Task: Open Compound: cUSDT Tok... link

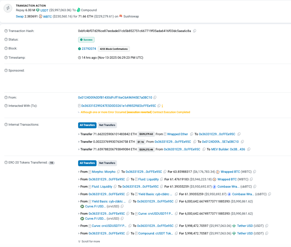Action: 156,233
